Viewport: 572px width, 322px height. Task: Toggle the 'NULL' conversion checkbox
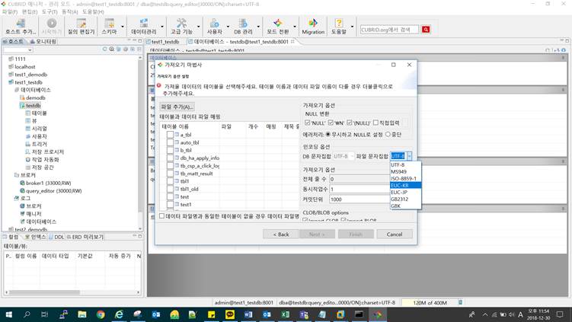coord(307,123)
